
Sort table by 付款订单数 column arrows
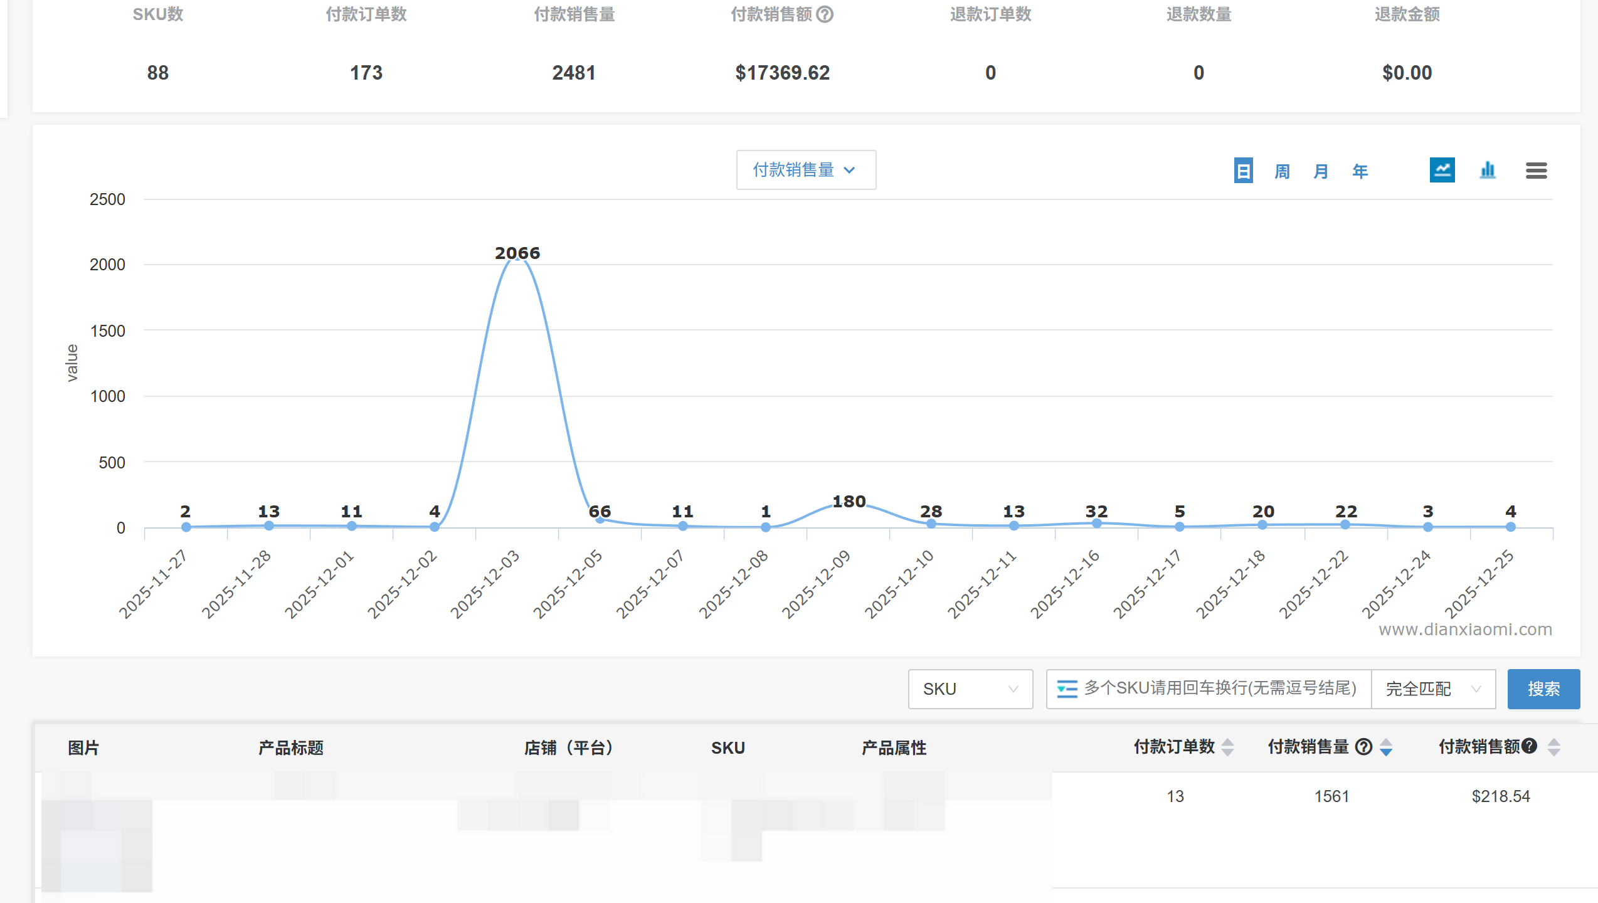tap(1228, 747)
